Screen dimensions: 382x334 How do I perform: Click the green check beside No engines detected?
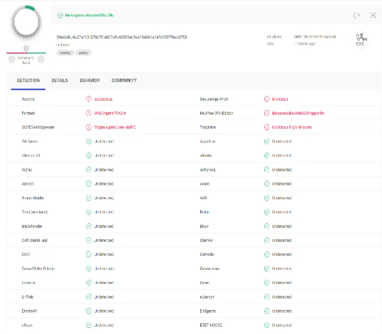coord(60,15)
